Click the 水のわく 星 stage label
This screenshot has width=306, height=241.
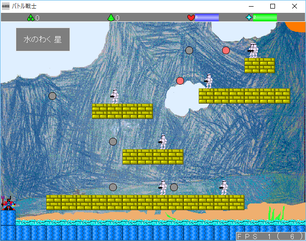43,39
